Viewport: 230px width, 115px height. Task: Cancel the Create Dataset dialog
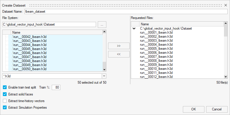pos(217,109)
